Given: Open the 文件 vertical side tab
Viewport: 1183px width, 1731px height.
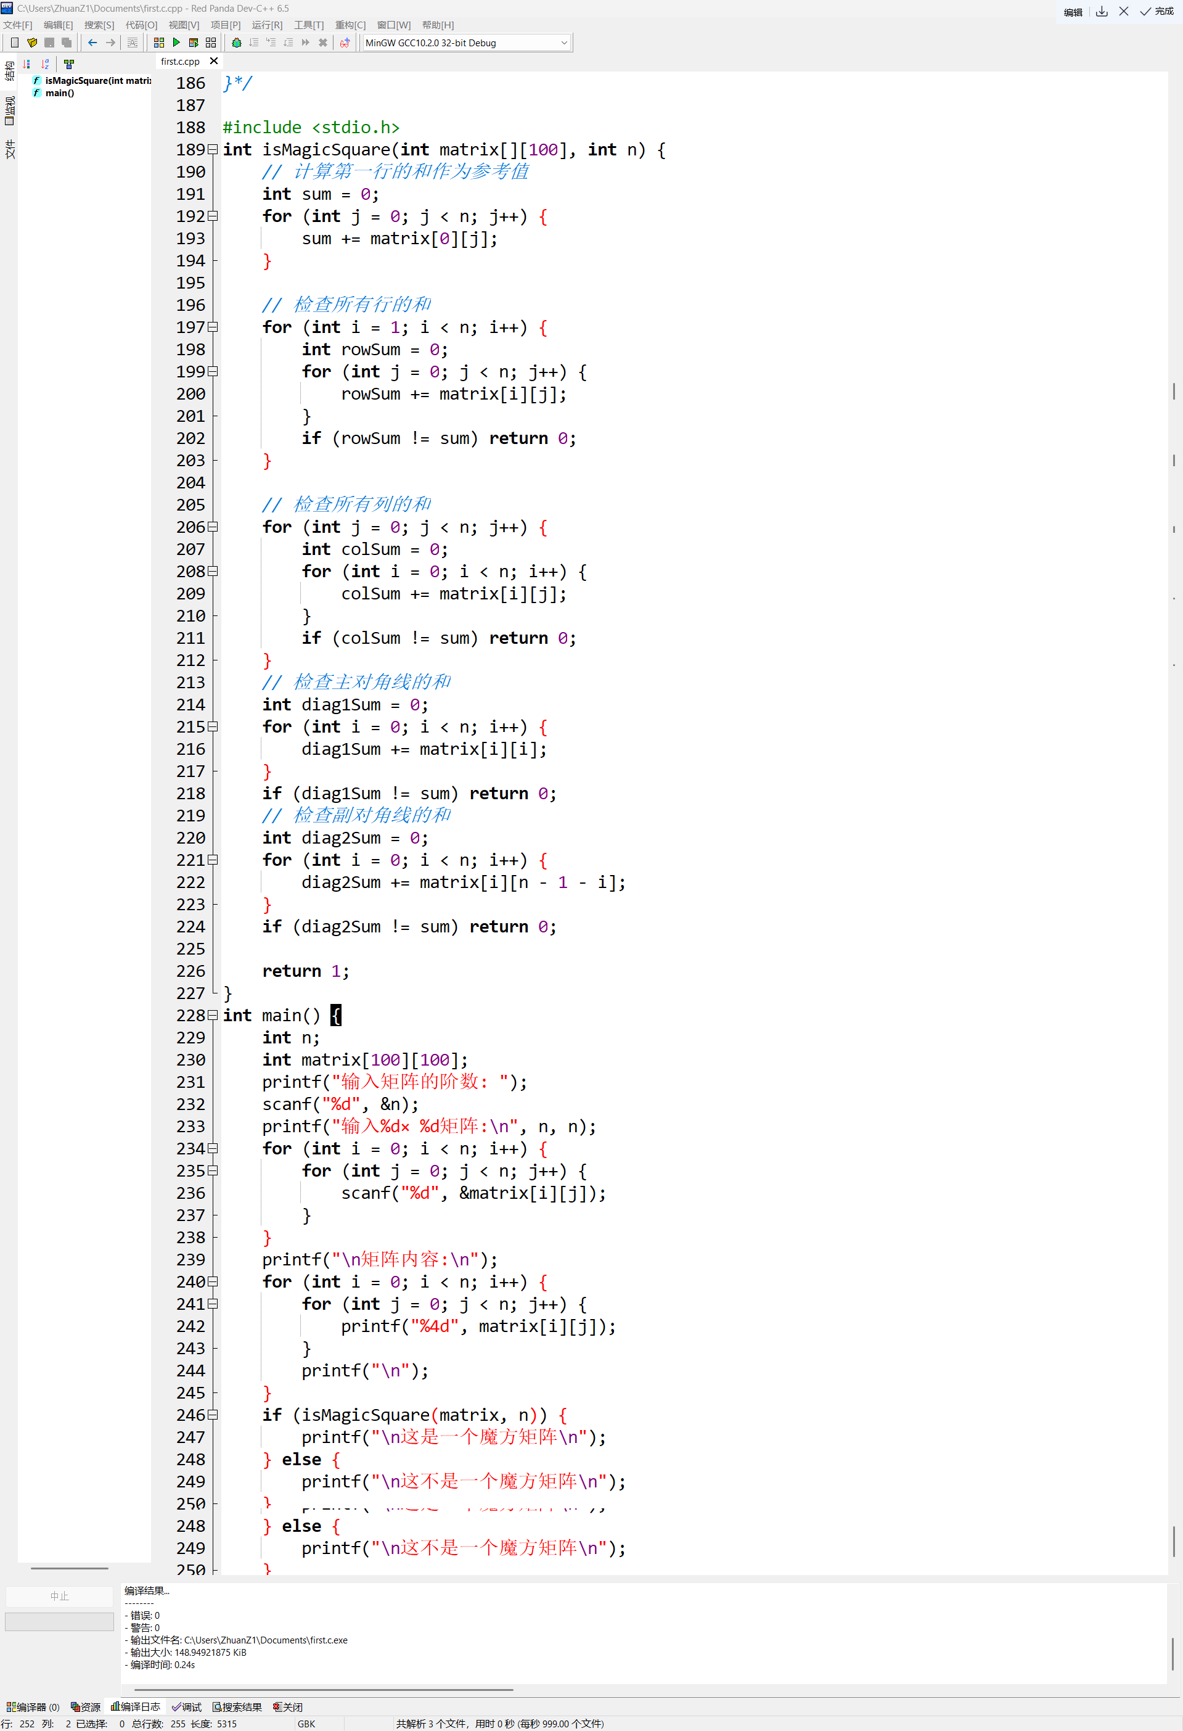Looking at the screenshot, I should coord(10,149).
